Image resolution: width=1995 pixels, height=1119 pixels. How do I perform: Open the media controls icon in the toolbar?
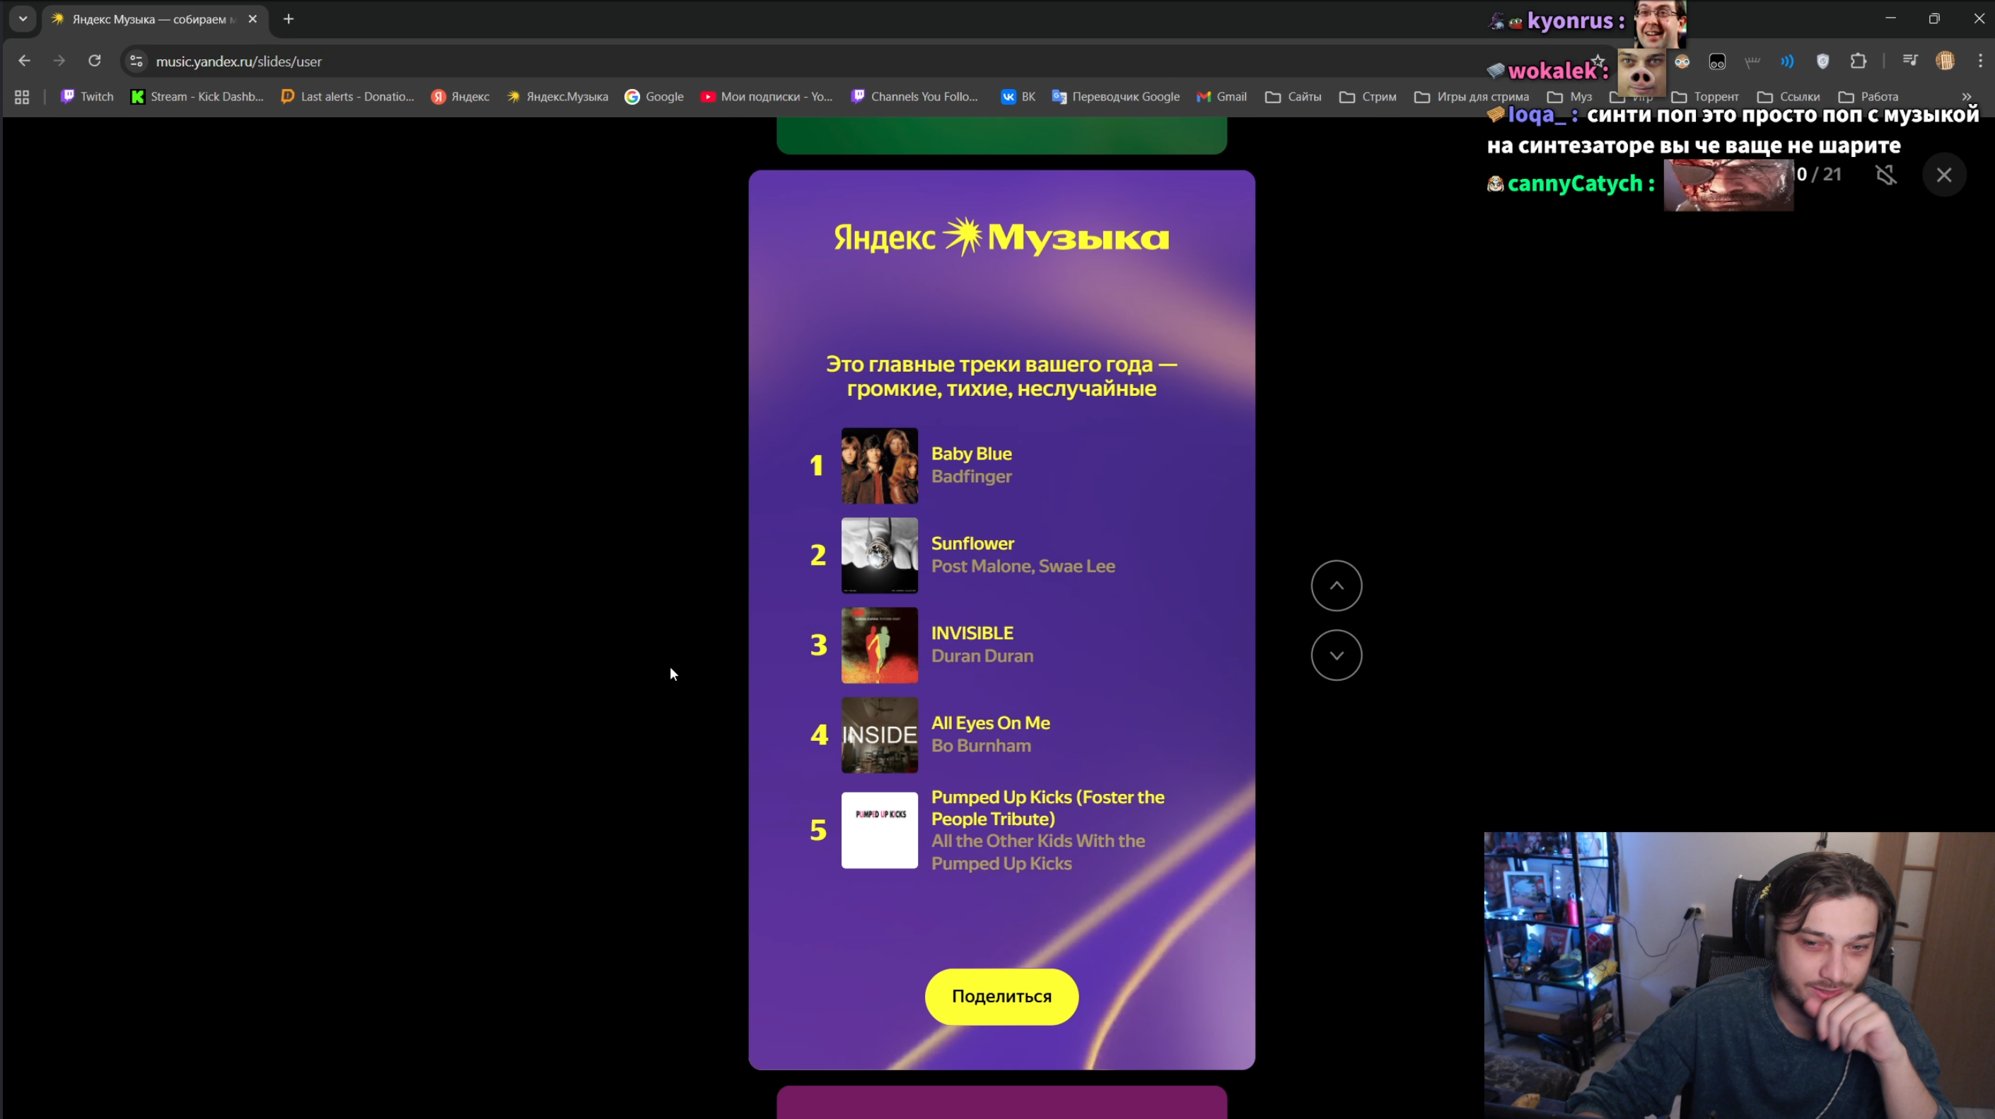click(x=1910, y=61)
